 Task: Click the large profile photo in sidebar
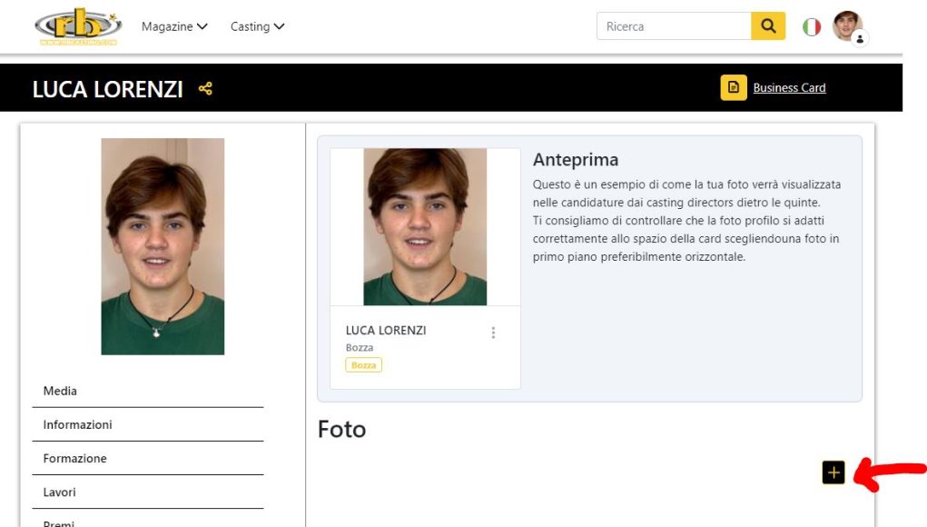163,246
